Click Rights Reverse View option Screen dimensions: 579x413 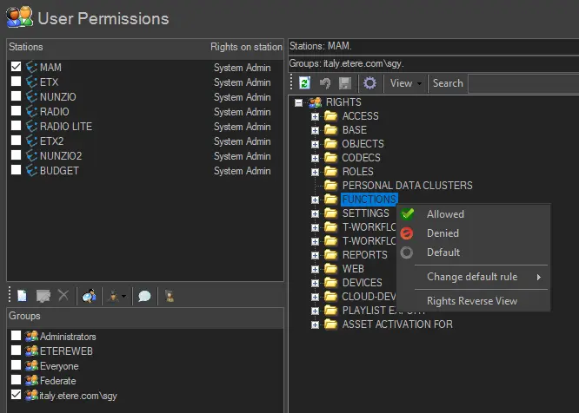[x=472, y=301]
